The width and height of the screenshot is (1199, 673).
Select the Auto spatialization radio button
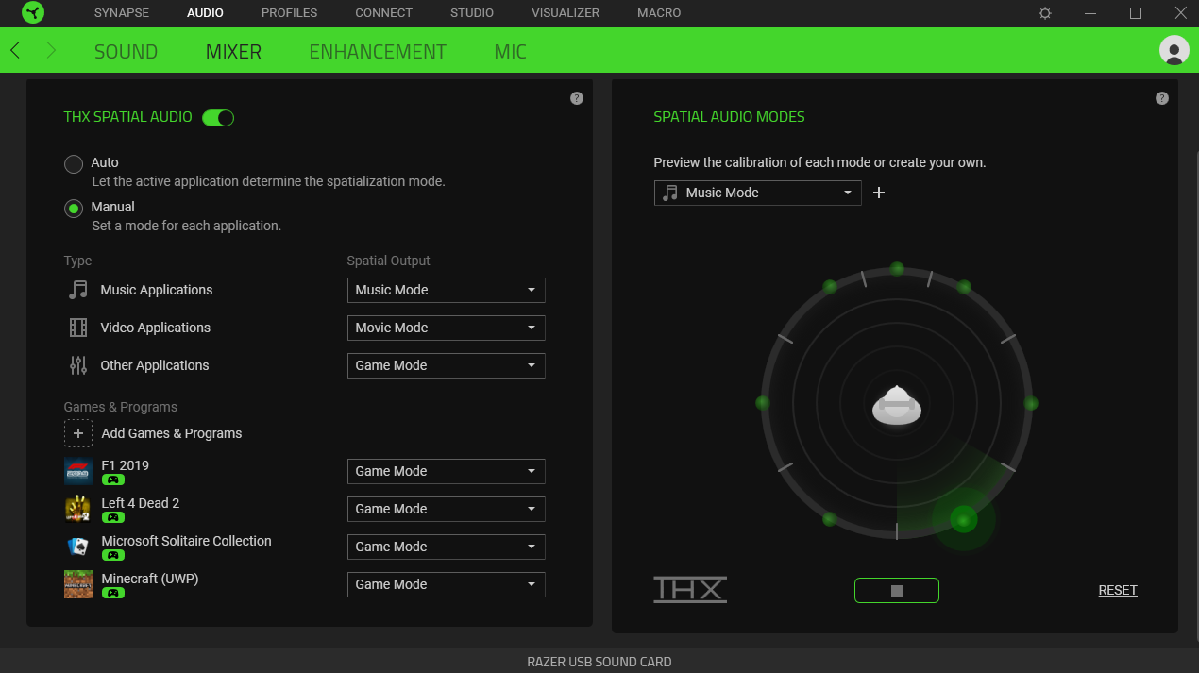[74, 164]
